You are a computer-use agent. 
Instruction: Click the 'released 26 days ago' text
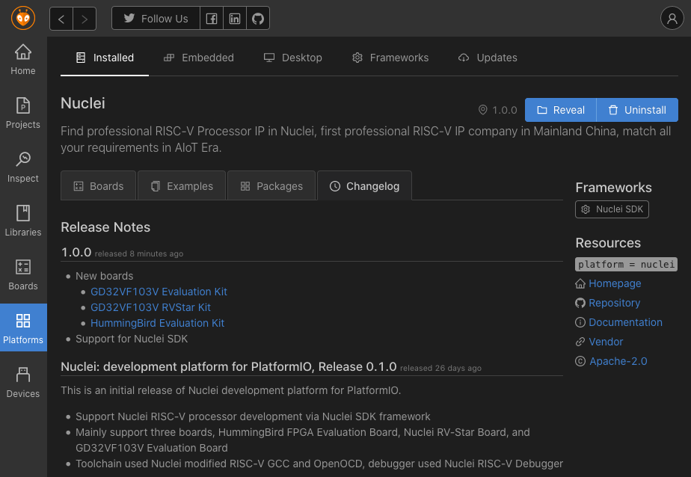coord(440,368)
